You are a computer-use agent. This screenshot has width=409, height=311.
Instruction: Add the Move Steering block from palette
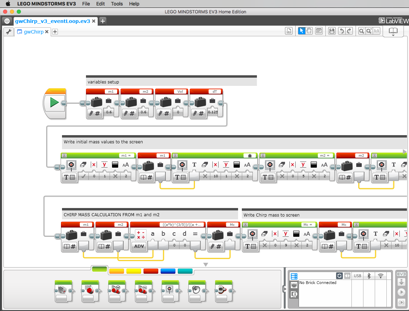(x=117, y=291)
